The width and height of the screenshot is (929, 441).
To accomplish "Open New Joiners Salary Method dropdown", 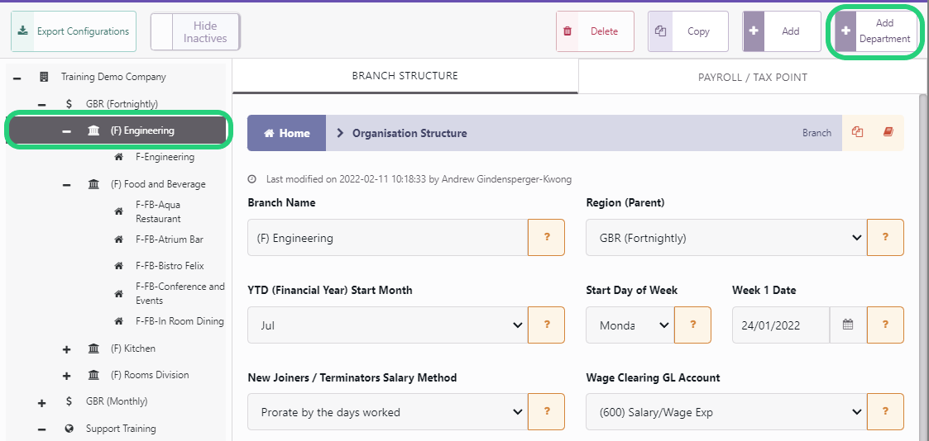I will (387, 412).
